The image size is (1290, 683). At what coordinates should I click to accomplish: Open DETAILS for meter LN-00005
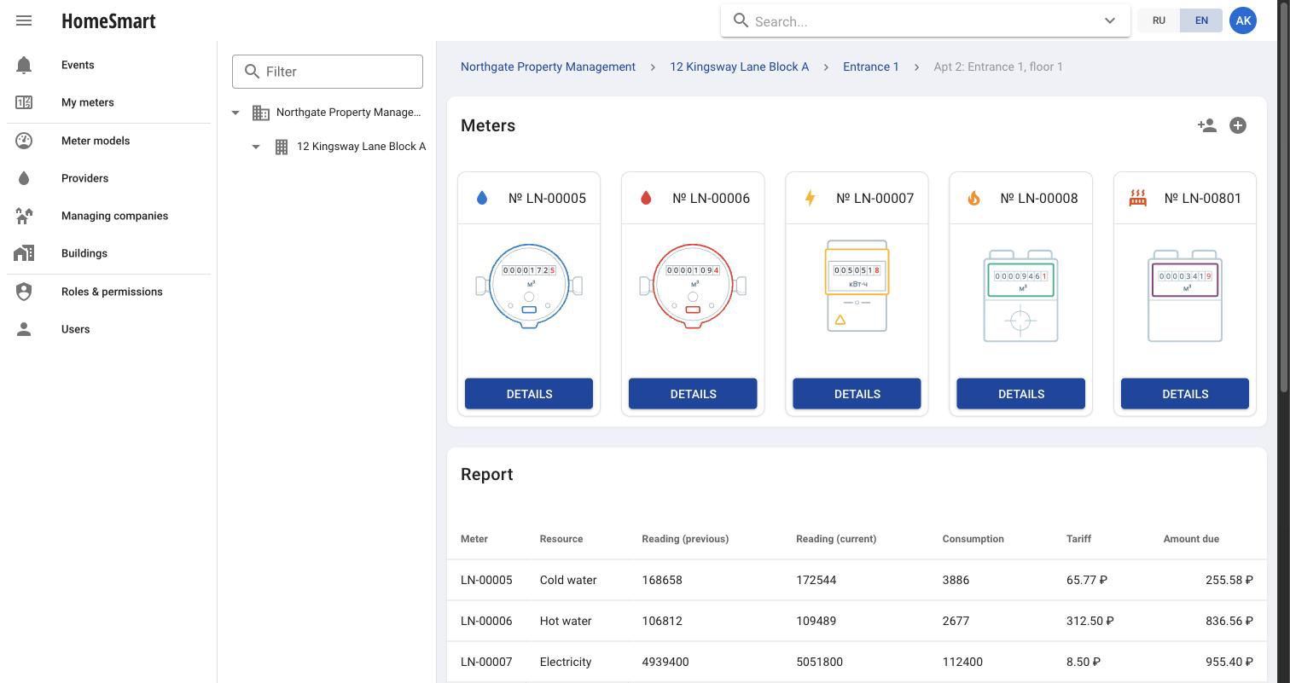point(529,394)
